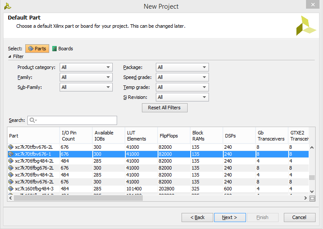Click DSPs value 600
Image resolution: width=323 pixels, height=229 pixels.
click(228, 189)
